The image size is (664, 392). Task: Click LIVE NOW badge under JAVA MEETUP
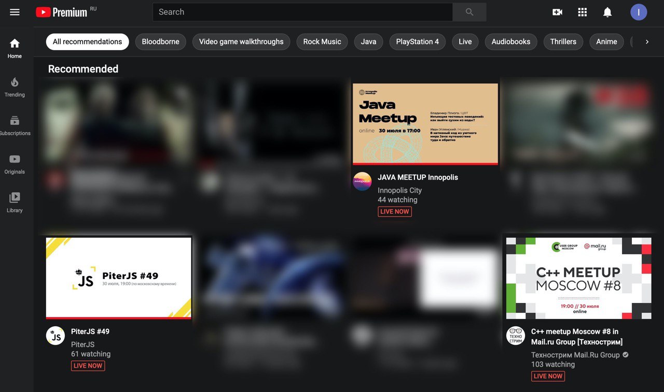pyautogui.click(x=395, y=211)
